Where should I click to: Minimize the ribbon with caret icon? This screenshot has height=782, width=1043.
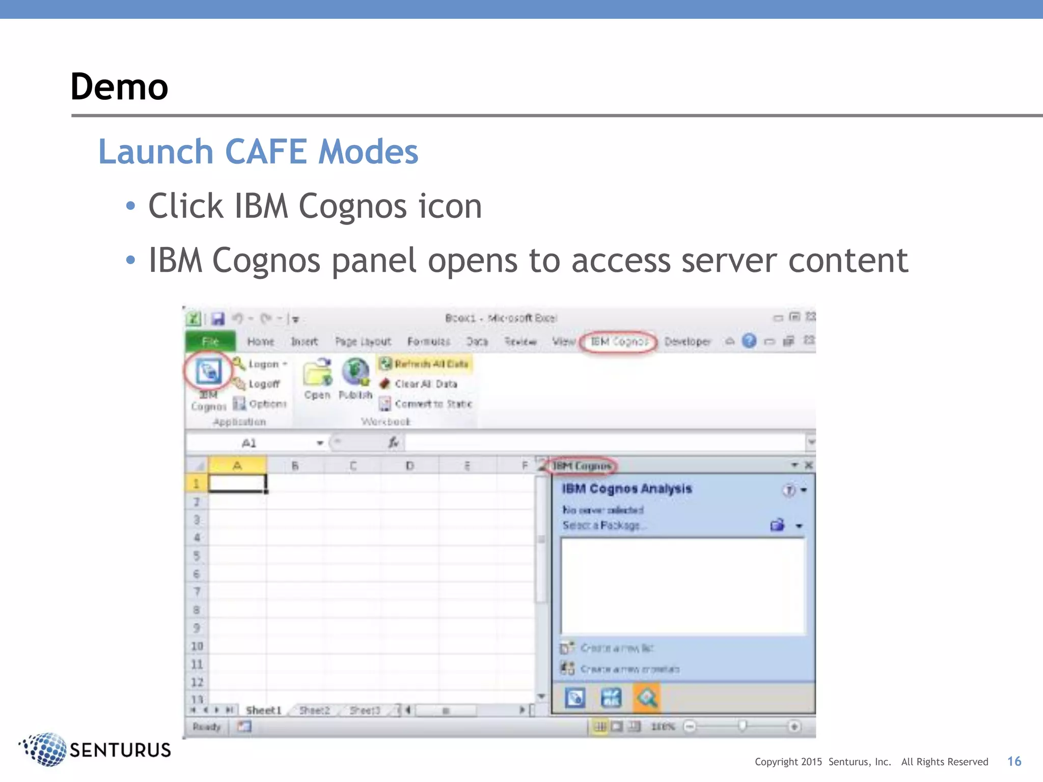pyautogui.click(x=730, y=341)
